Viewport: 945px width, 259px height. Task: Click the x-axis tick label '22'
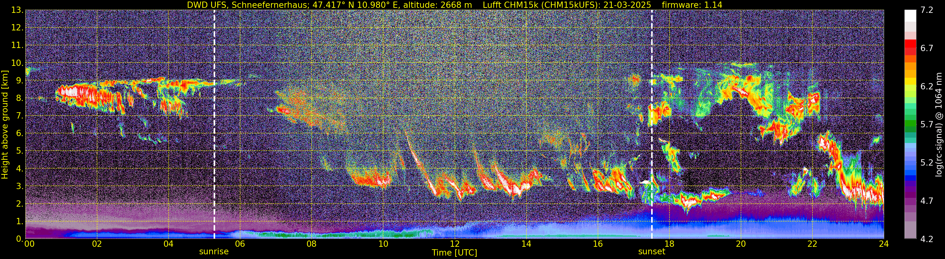[x=812, y=244]
